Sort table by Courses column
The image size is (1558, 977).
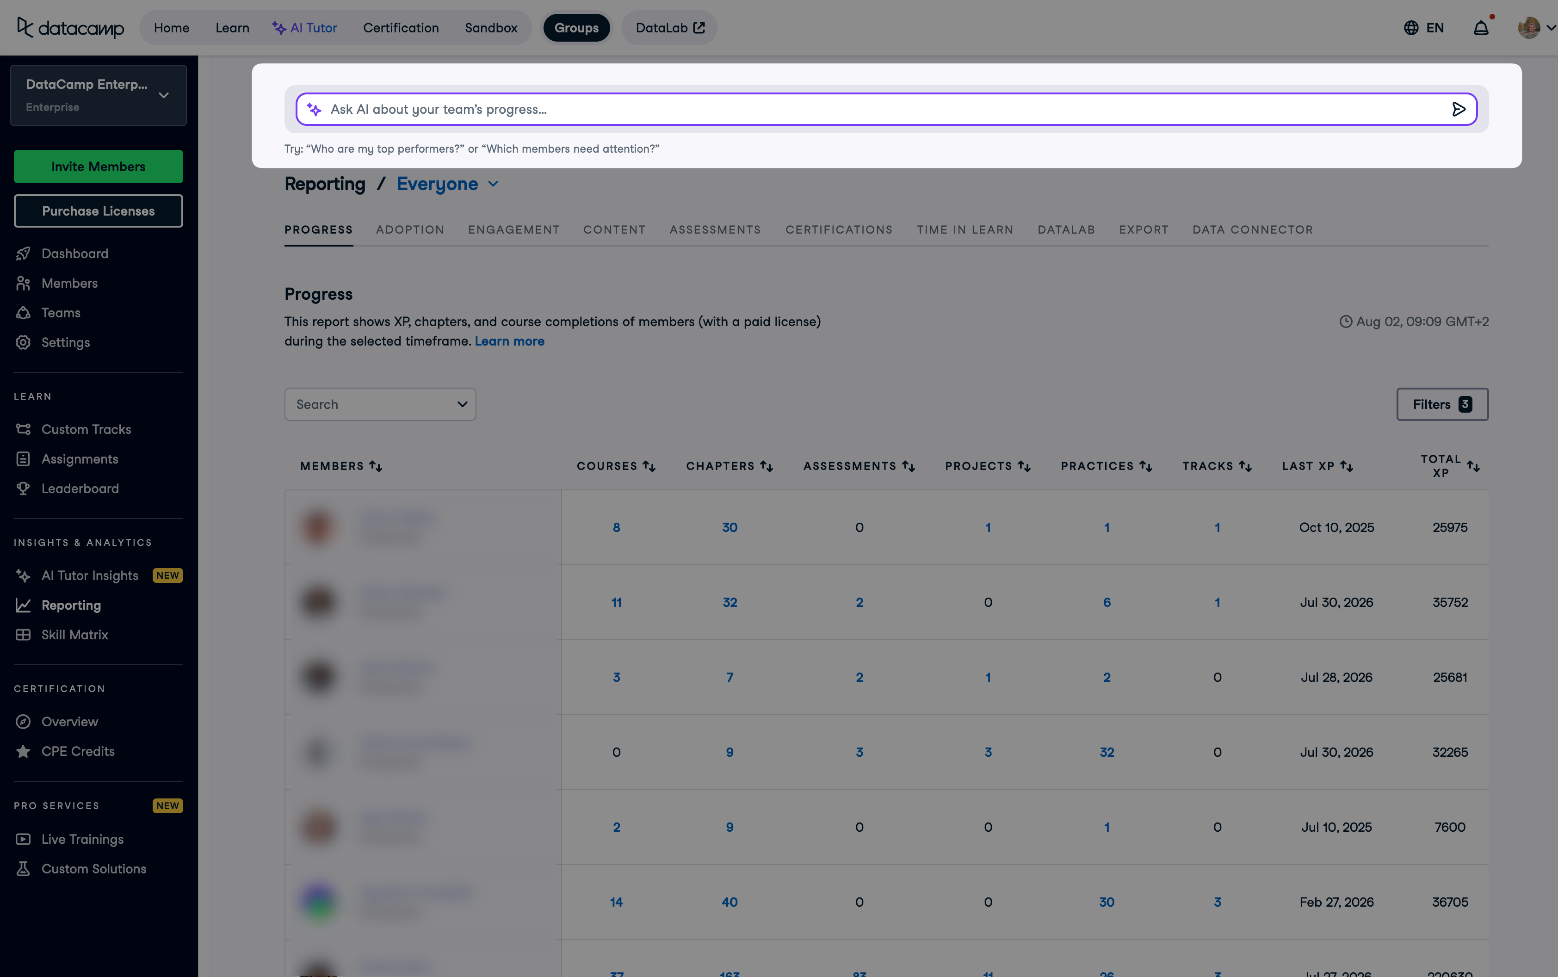649,466
